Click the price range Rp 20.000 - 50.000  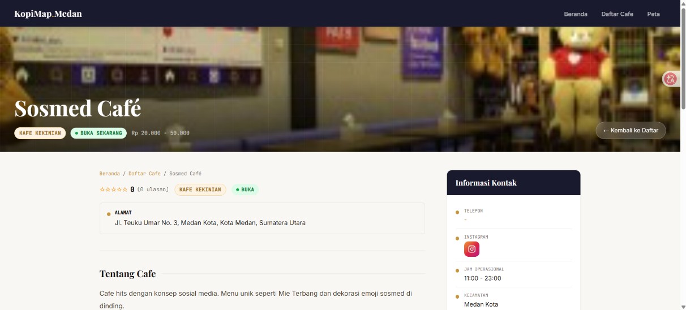160,133
